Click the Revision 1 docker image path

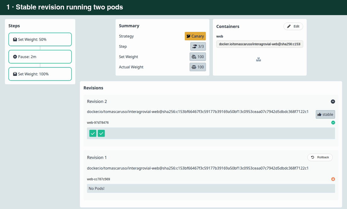click(197, 168)
